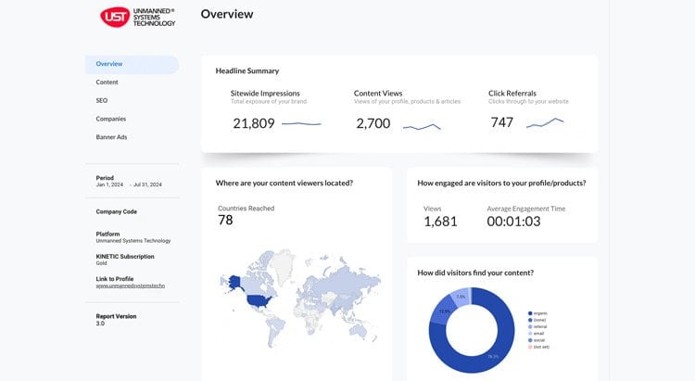695x381 pixels.
Task: Open the Content section in sidebar
Action: [x=107, y=83]
